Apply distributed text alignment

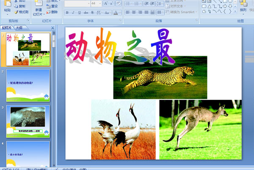(152, 12)
